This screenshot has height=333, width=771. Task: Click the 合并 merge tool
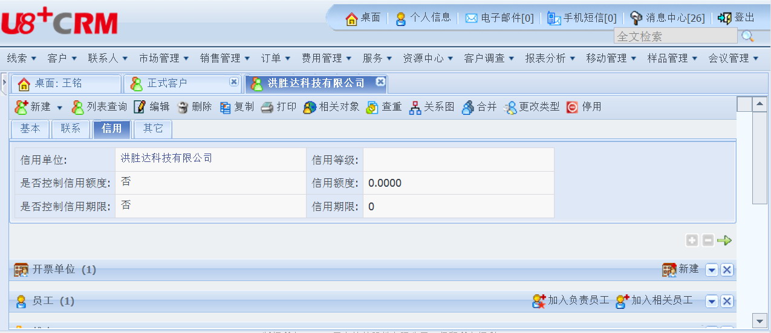tap(479, 107)
